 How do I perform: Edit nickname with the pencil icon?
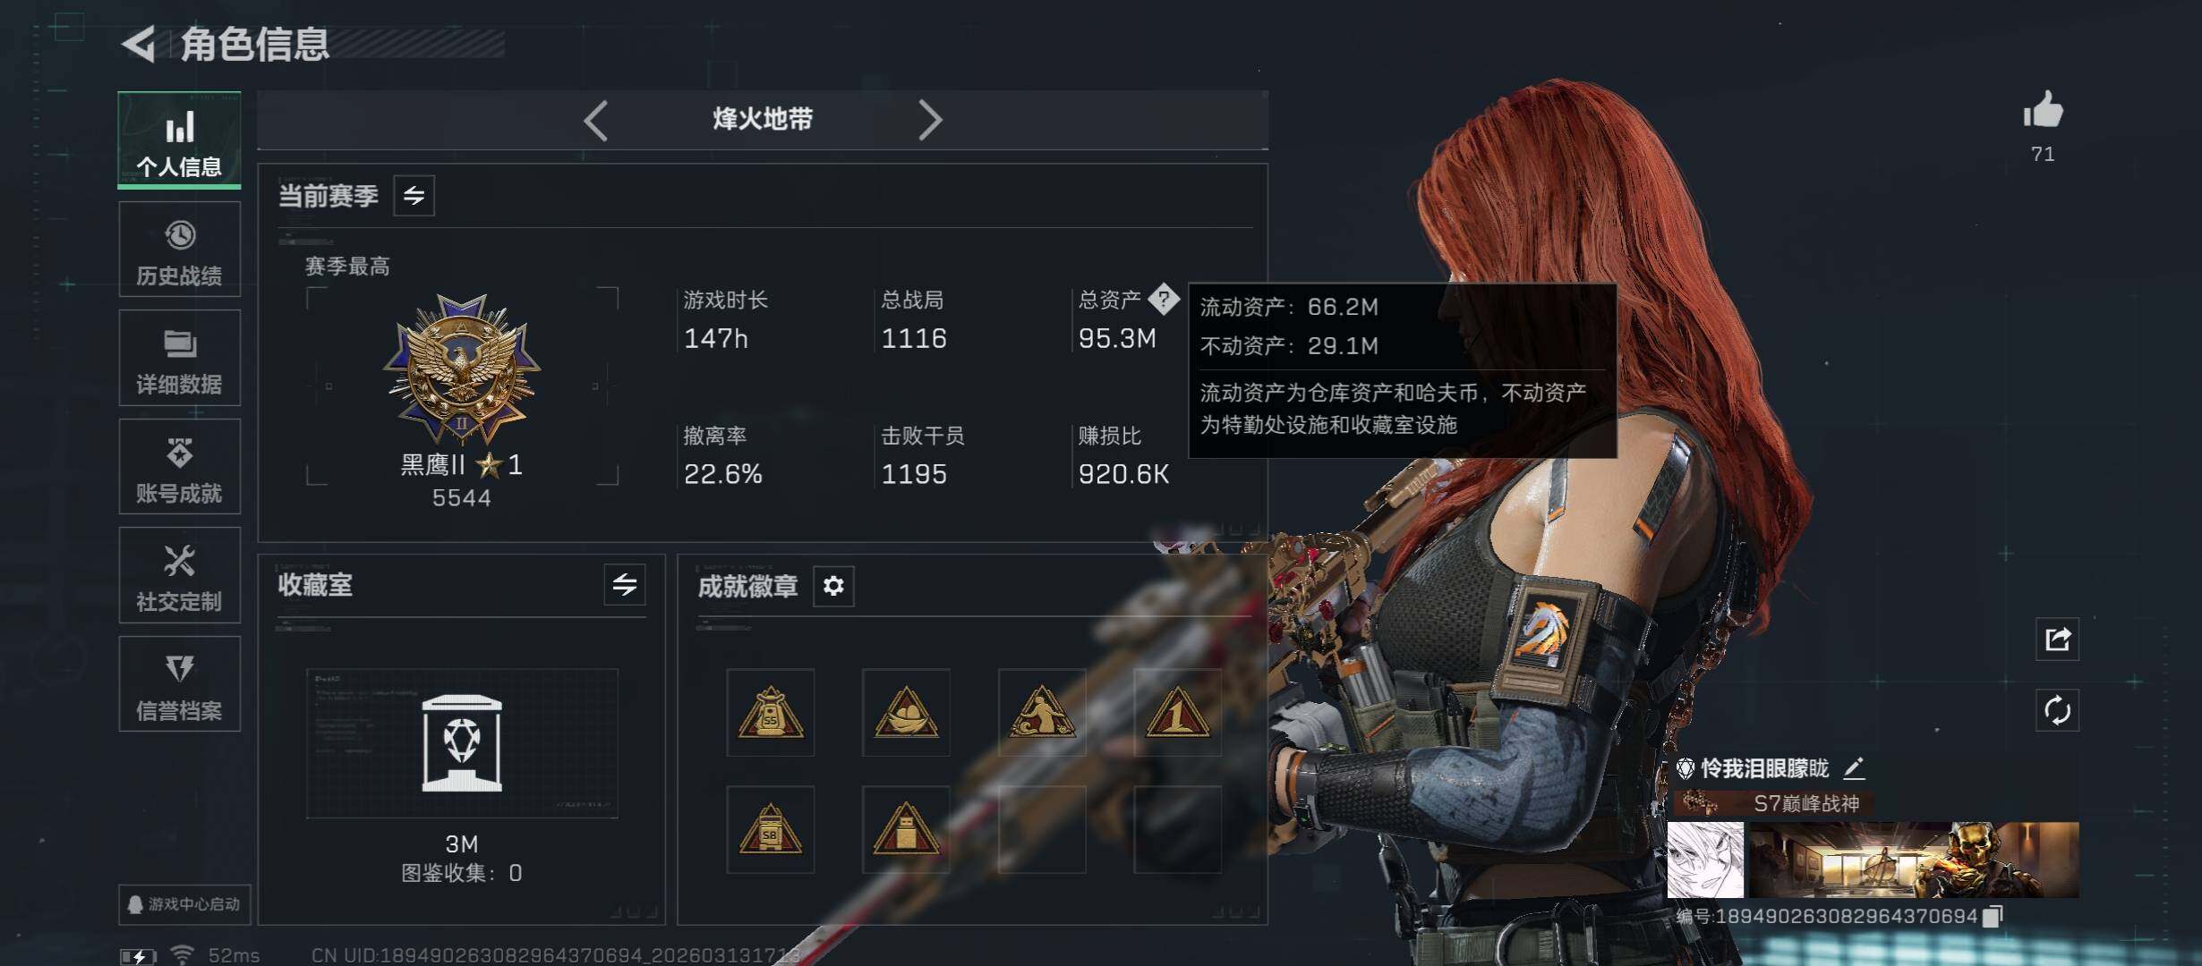coord(1854,767)
